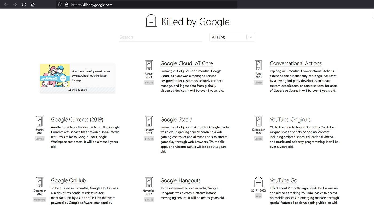Viewport: 374px width, 206px height.
Task: Click the guillotine icon for Google Cloud IoT Core
Action: pos(149,65)
